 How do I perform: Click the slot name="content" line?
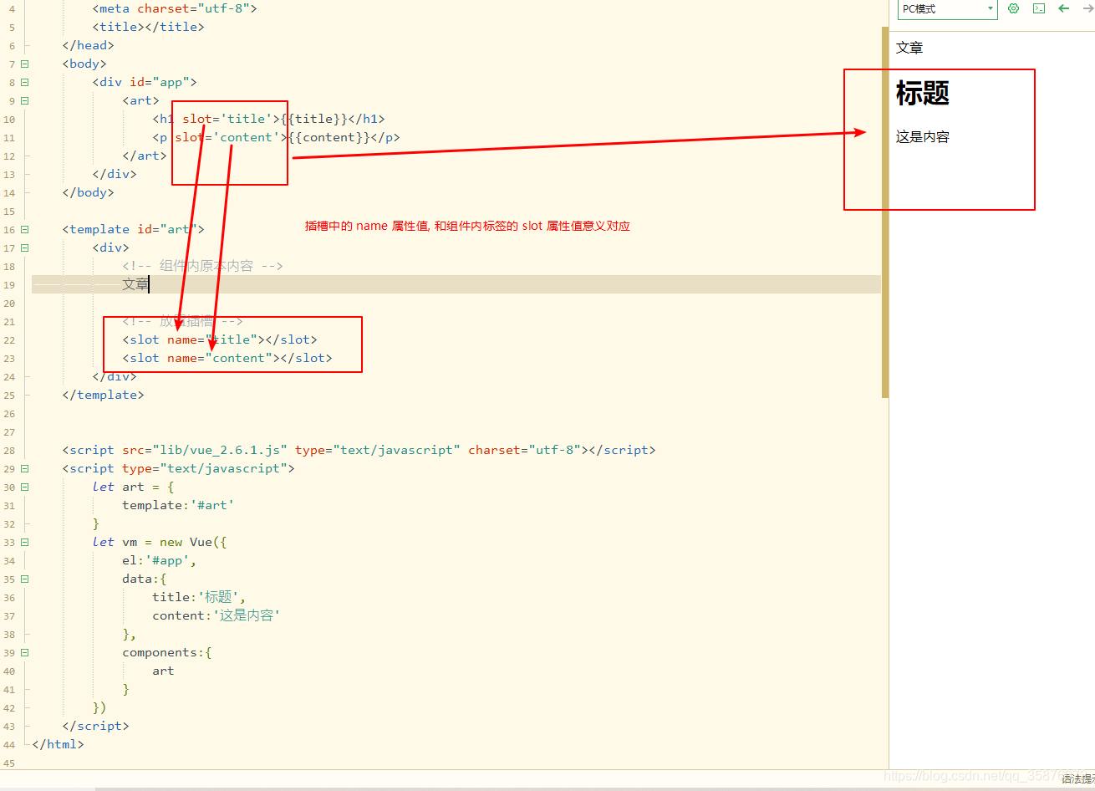227,358
